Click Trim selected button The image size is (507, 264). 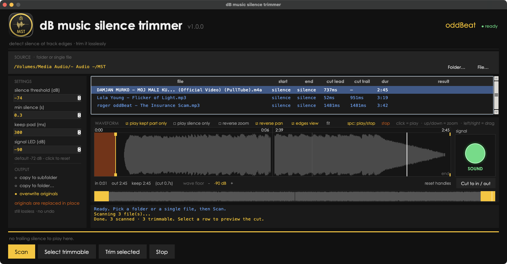(122, 252)
